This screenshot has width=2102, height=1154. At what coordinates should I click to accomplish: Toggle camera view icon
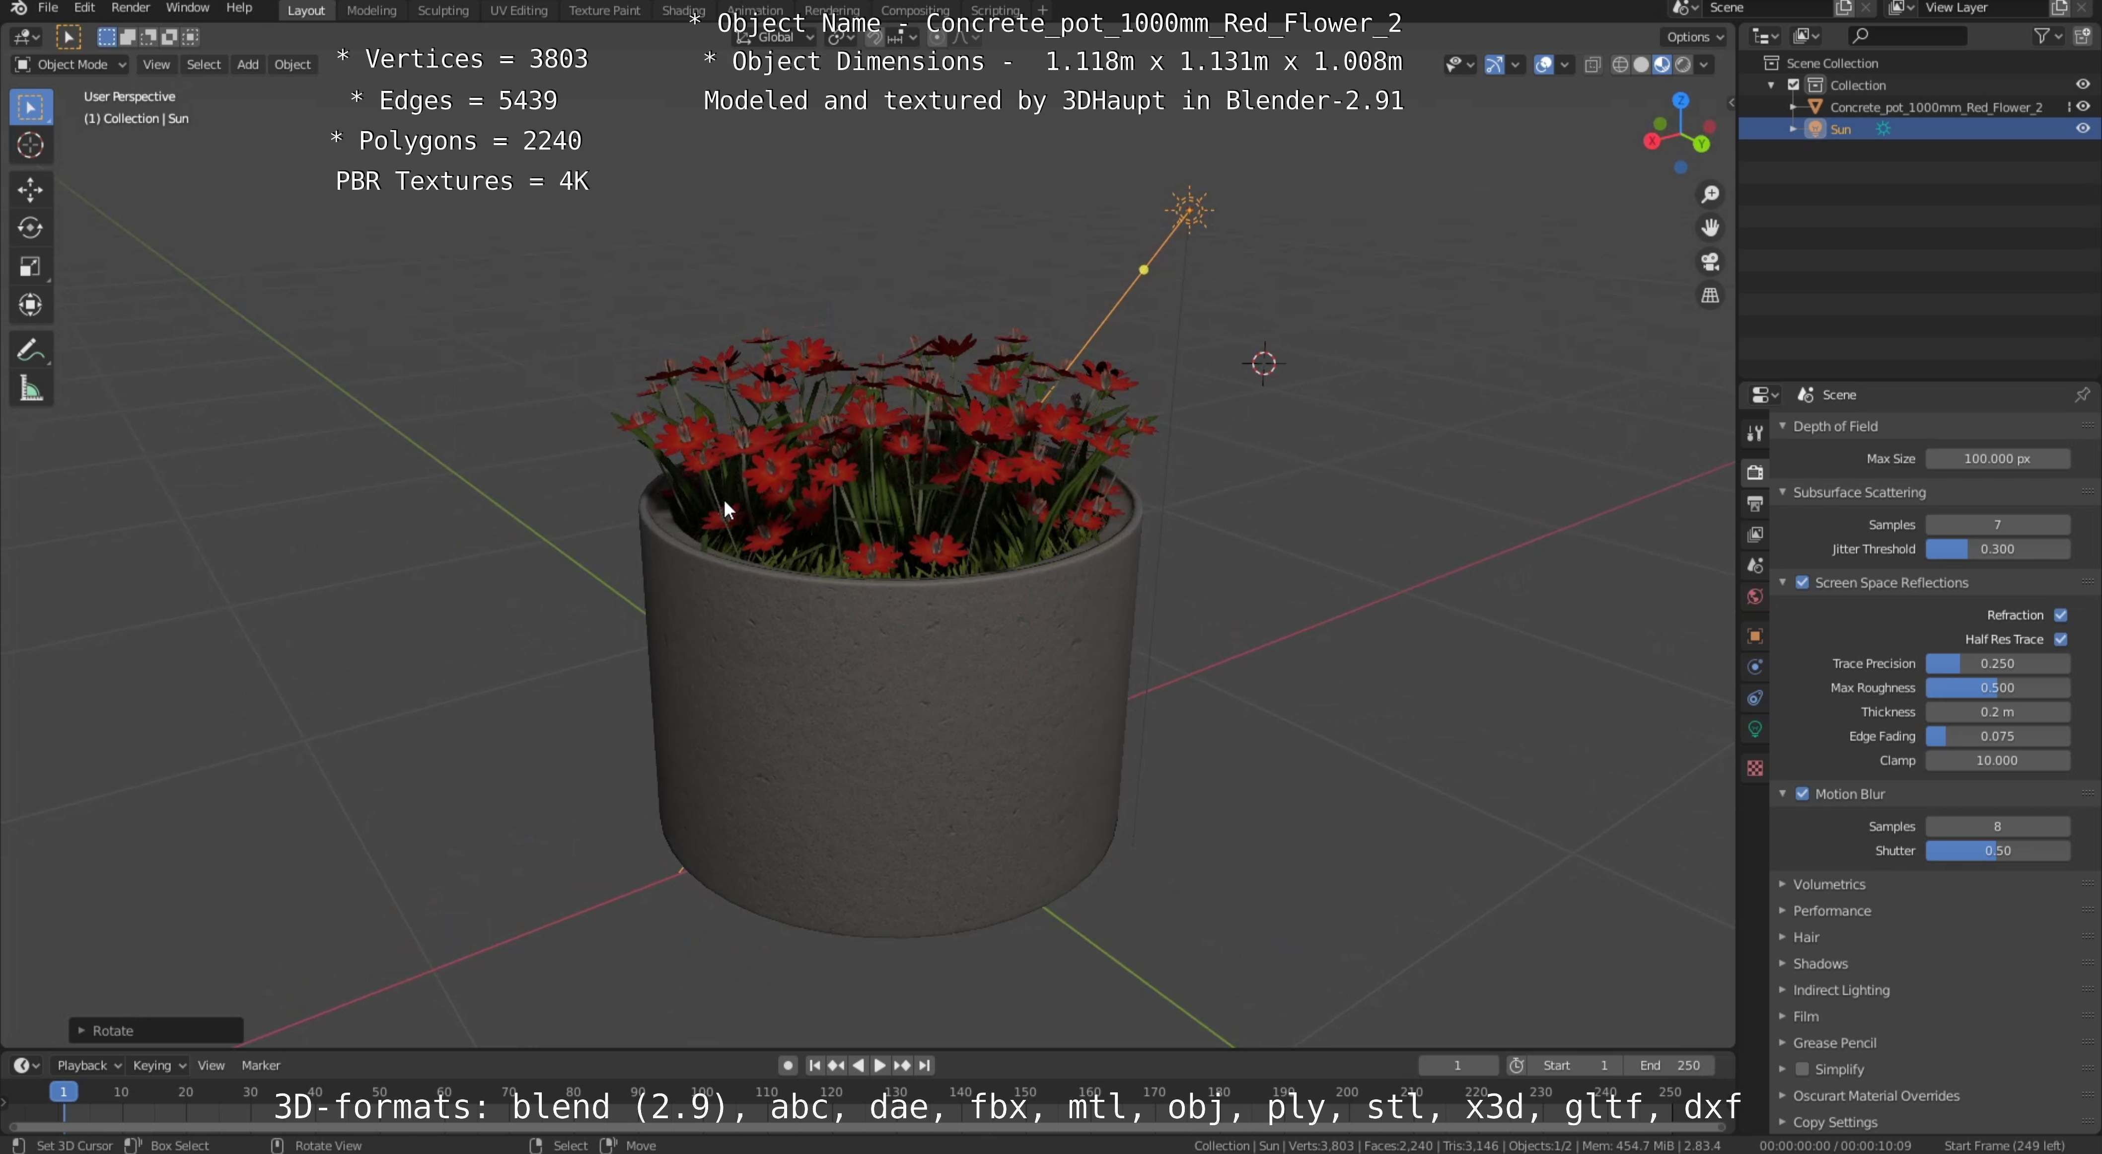(1710, 262)
